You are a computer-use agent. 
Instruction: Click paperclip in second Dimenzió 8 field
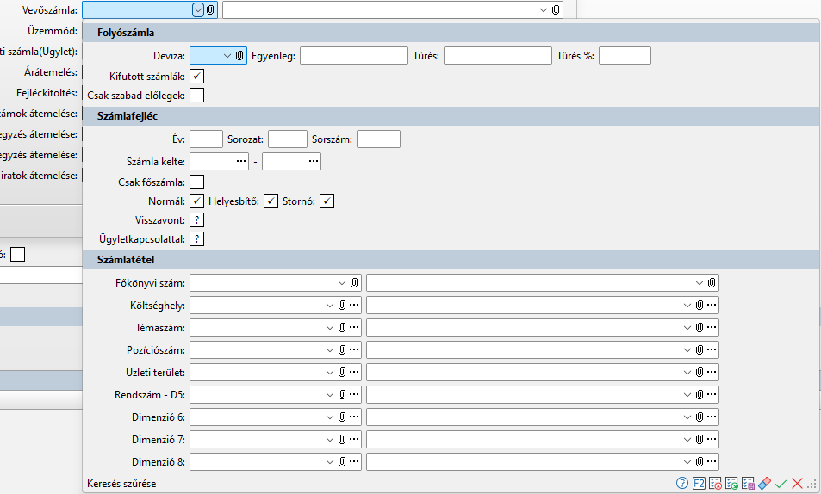tap(699, 461)
